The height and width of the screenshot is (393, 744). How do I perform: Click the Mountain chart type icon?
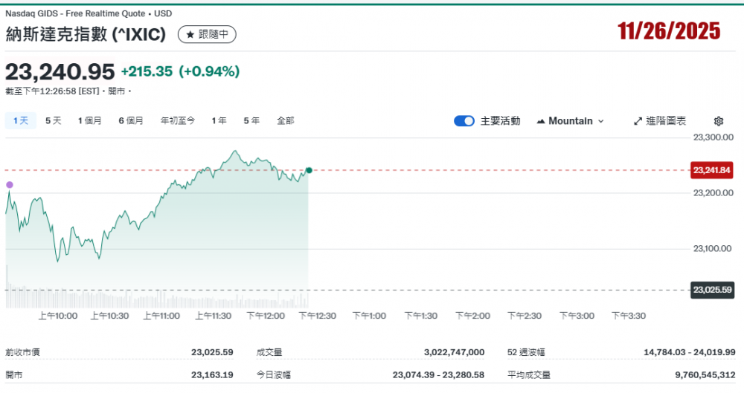click(x=541, y=121)
